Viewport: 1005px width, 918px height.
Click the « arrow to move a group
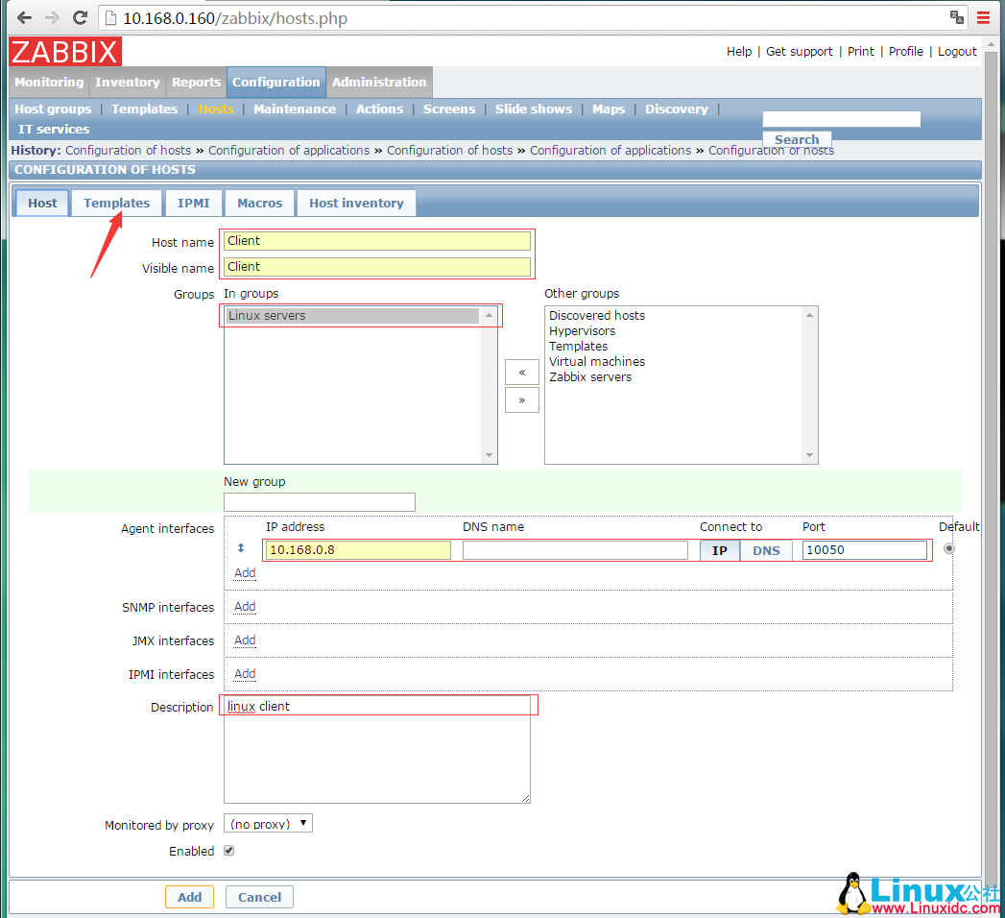[x=521, y=373]
